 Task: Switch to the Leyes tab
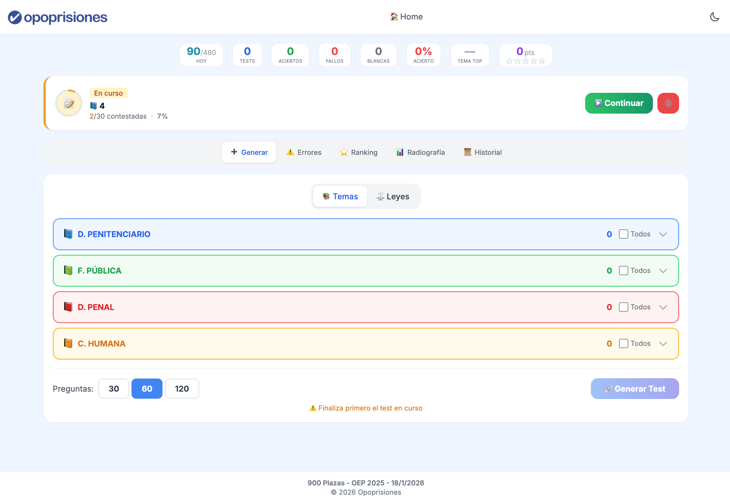393,196
